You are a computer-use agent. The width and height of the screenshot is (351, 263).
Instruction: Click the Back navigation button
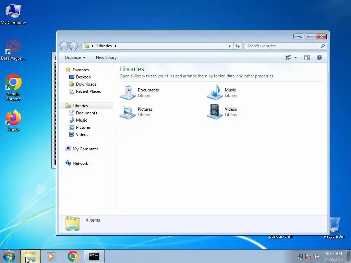pos(64,46)
